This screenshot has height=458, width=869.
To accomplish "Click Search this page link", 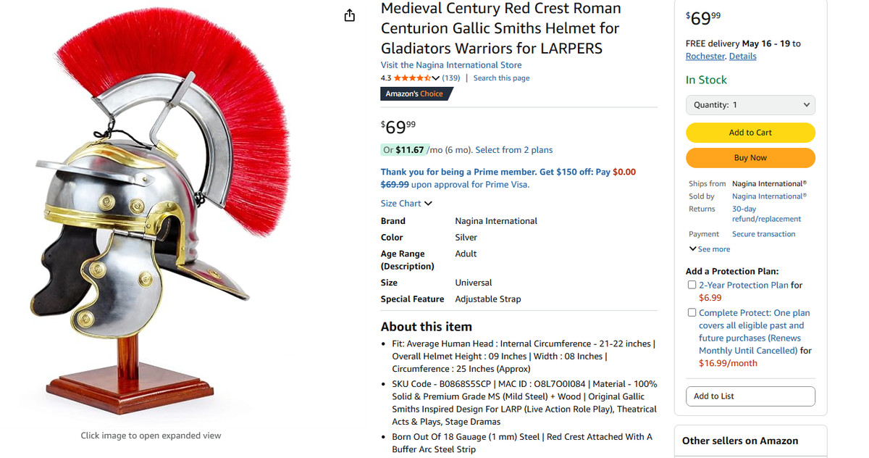I will point(501,78).
